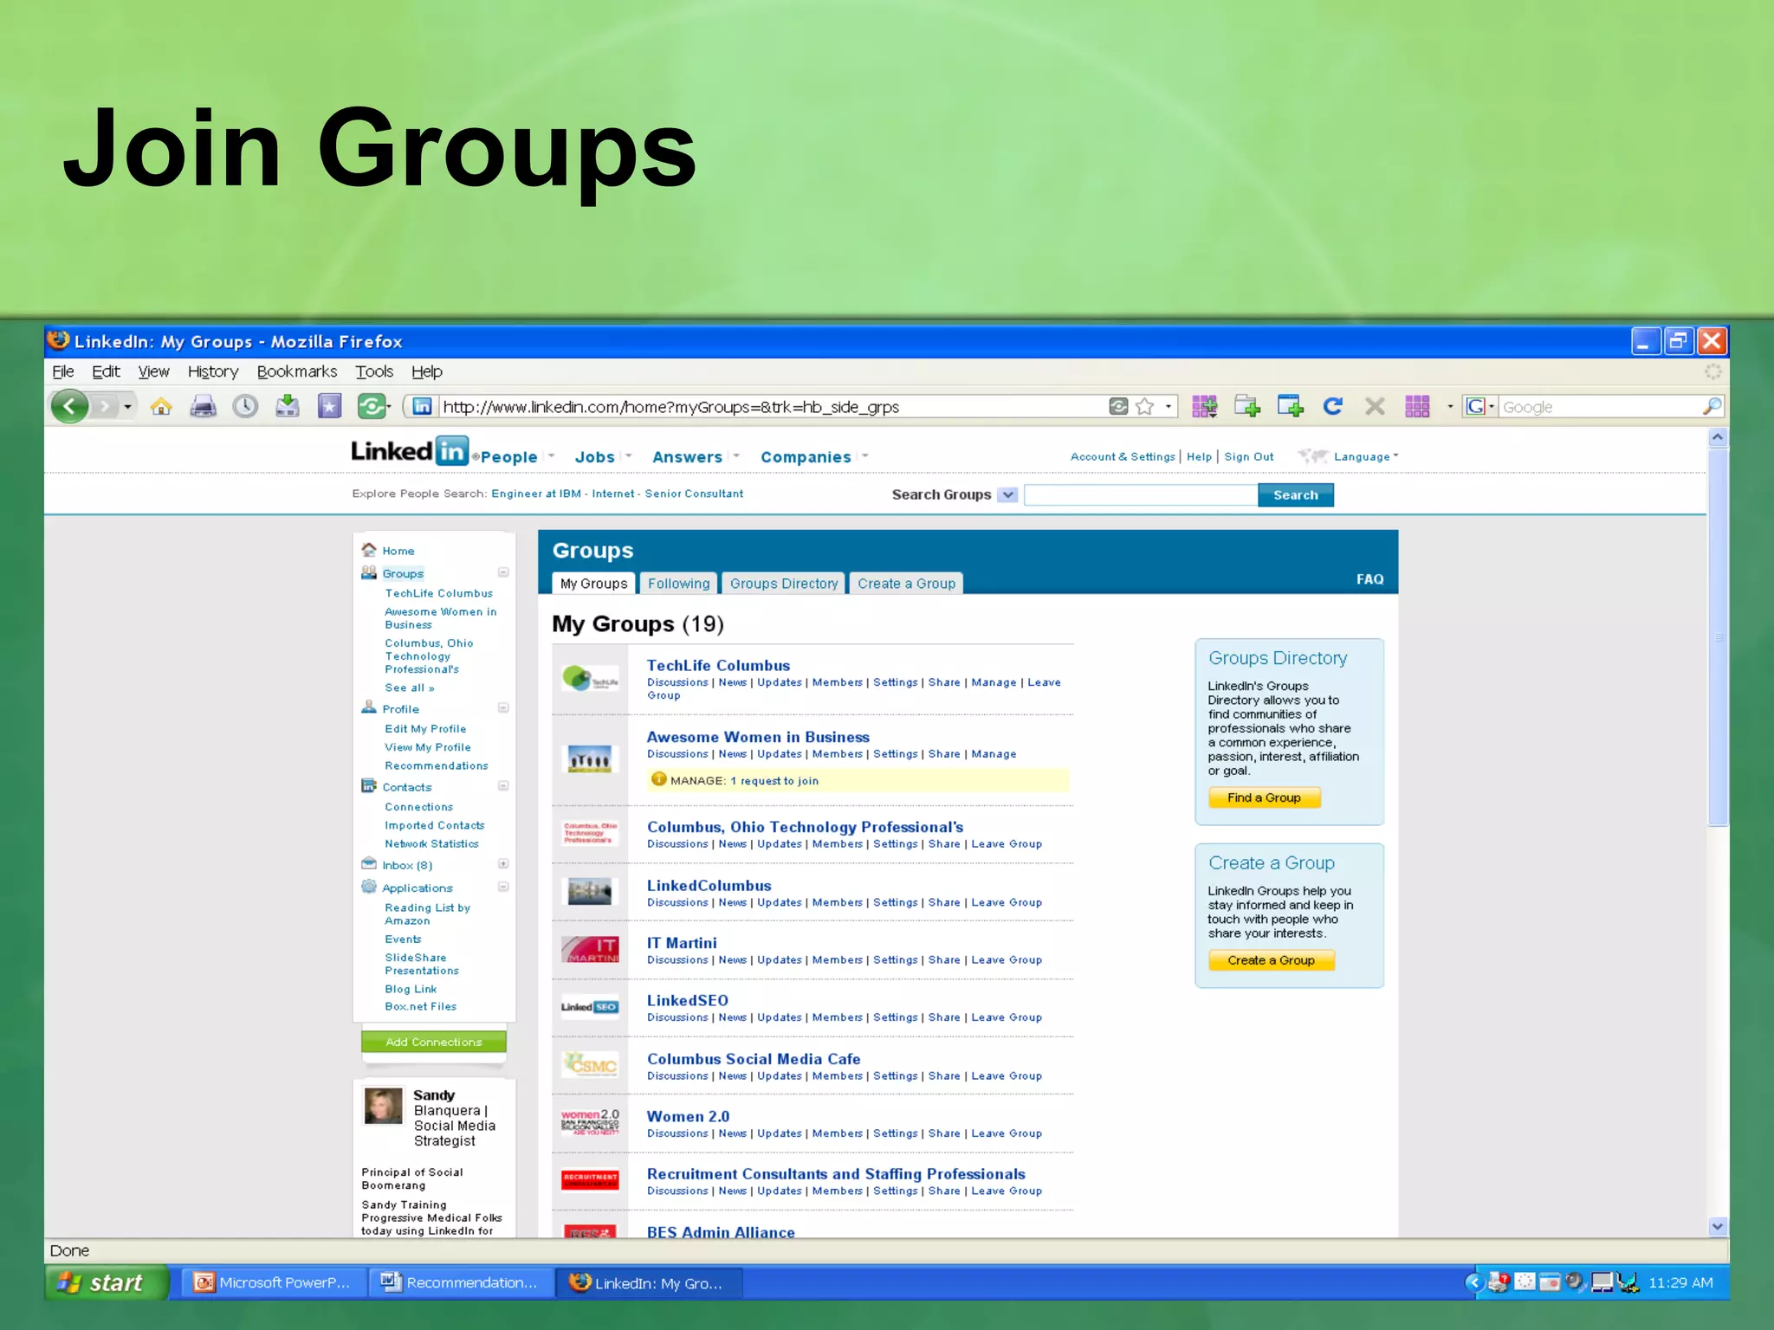The width and height of the screenshot is (1774, 1330).
Task: Click the Firefox Home toolbar icon
Action: point(161,406)
